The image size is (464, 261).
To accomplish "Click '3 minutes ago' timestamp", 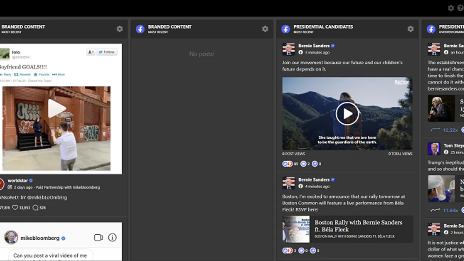I will 317,53.
